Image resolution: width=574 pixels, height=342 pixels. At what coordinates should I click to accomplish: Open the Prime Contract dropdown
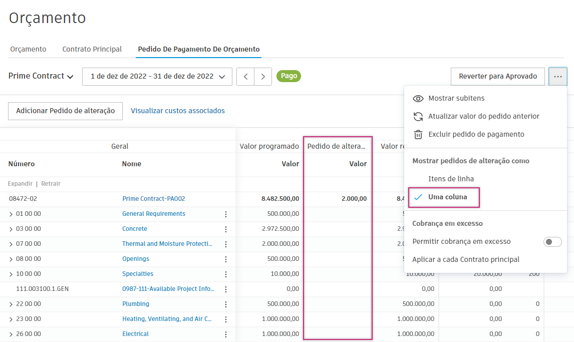tap(41, 76)
